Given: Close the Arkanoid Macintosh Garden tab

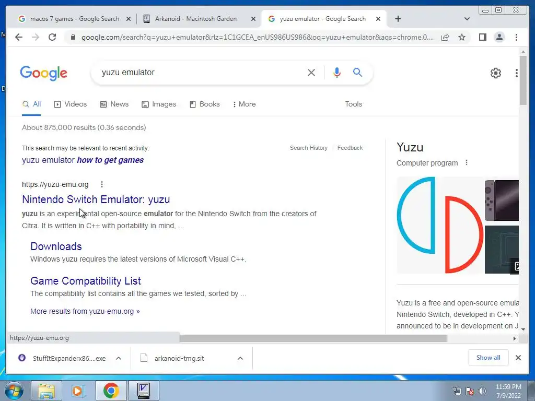Looking at the screenshot, I should (x=253, y=19).
